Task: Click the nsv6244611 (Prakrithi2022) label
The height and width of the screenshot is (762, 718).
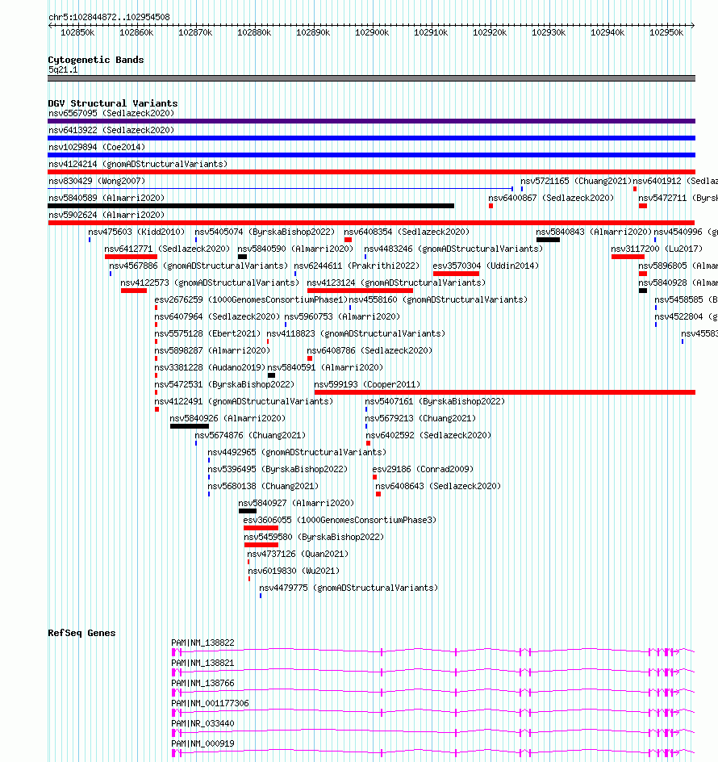Action: click(357, 266)
